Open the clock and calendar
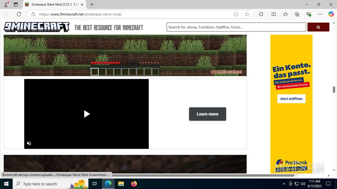 click(x=314, y=184)
